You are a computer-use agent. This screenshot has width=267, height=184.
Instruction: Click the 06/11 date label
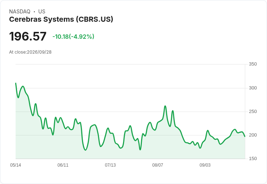[63, 165]
